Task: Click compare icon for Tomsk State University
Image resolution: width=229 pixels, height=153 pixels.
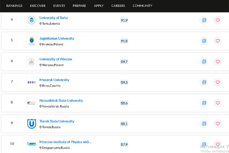Action: tap(204, 123)
